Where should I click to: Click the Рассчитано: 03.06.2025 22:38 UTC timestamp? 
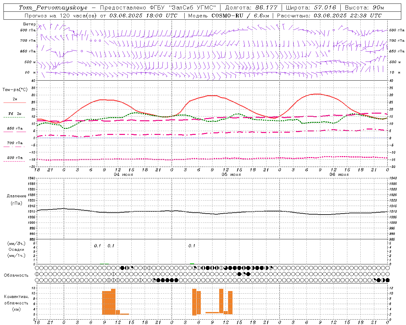pos(329,16)
